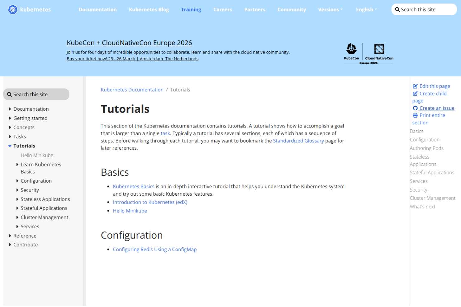The height and width of the screenshot is (307, 461).
Task: Expand the Stateful Applications sidebar arrow
Action: click(17, 208)
